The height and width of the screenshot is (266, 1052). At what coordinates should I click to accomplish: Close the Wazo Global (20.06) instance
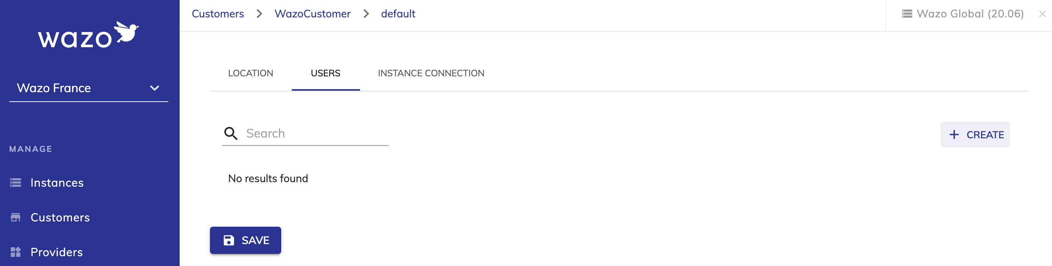(x=1042, y=14)
